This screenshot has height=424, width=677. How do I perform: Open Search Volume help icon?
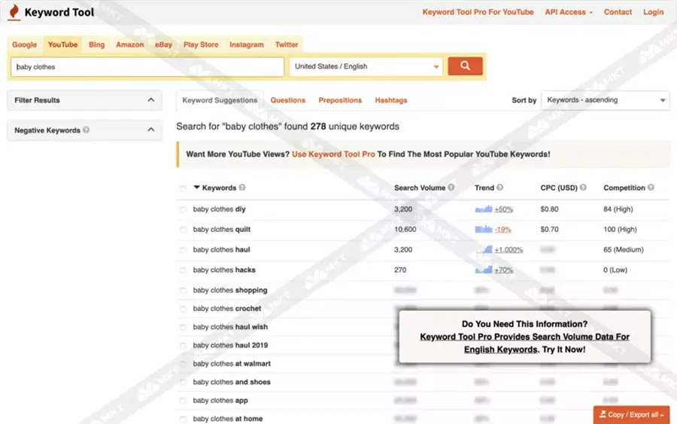click(x=451, y=188)
